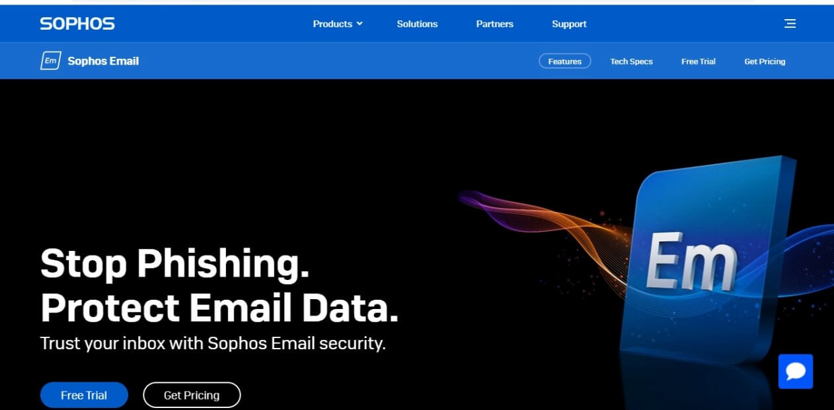Click the Em product icon in sub-navigation

click(51, 61)
